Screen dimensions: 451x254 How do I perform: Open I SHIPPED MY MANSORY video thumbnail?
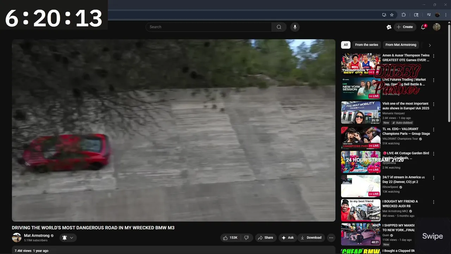click(361, 234)
